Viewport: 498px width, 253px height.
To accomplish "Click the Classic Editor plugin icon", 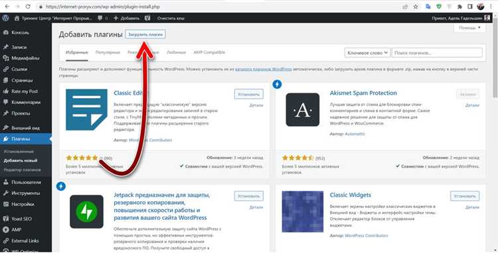I will point(86,109).
